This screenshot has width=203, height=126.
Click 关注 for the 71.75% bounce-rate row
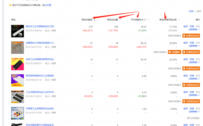198,27
